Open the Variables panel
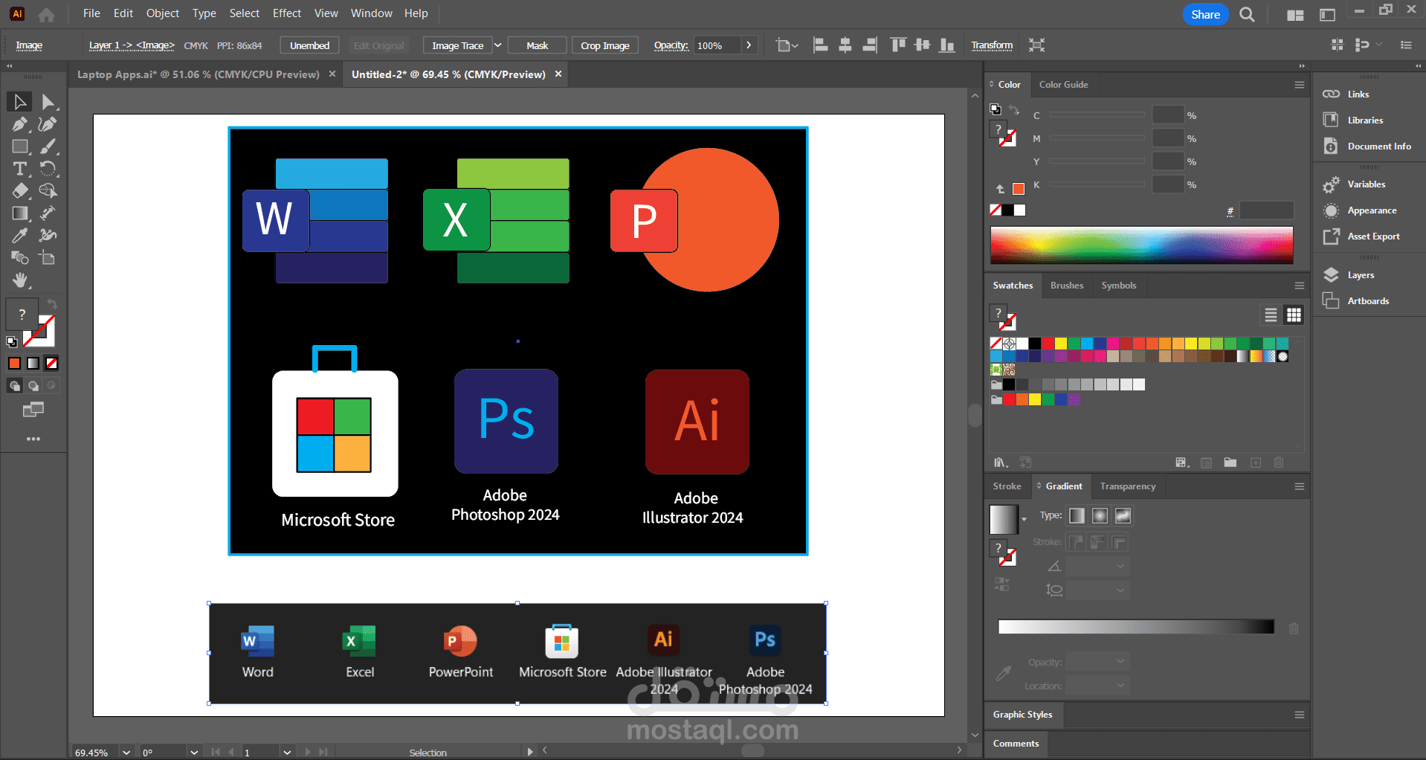Image resolution: width=1426 pixels, height=760 pixels. pyautogui.click(x=1366, y=184)
